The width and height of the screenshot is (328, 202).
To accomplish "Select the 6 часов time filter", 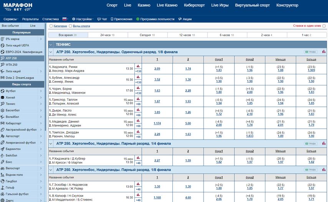I will pyautogui.click(x=227, y=35).
